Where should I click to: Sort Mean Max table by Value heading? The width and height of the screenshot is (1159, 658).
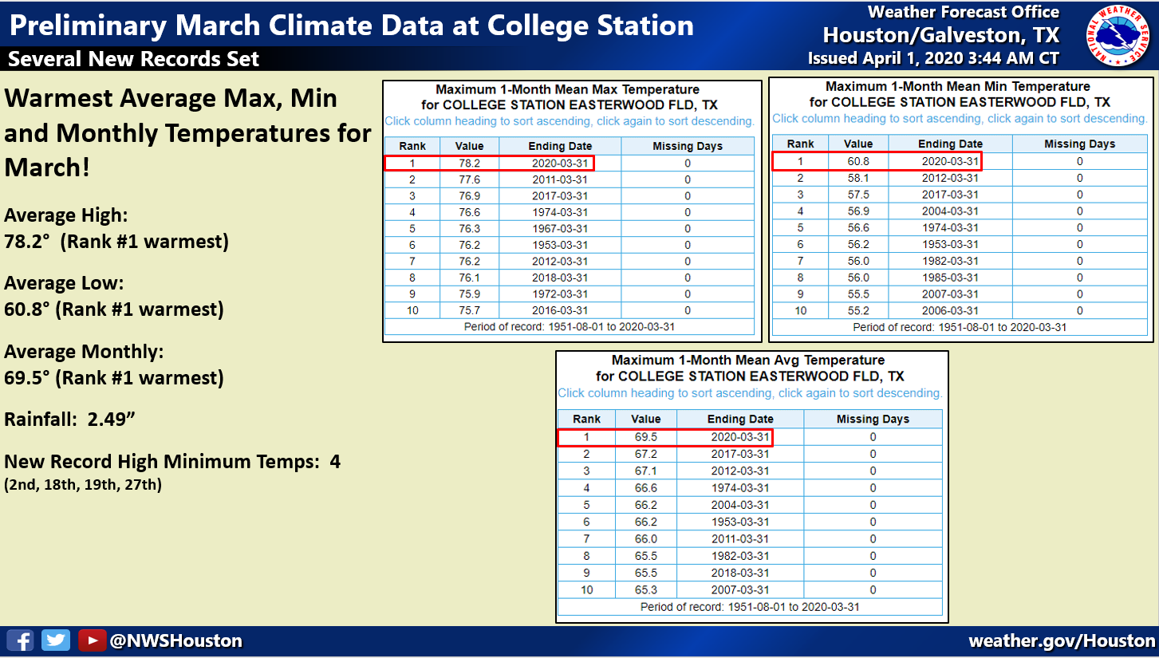tap(470, 146)
